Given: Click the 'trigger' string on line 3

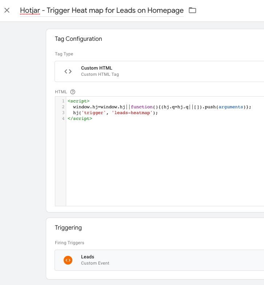Looking at the screenshot, I should click(93, 113).
